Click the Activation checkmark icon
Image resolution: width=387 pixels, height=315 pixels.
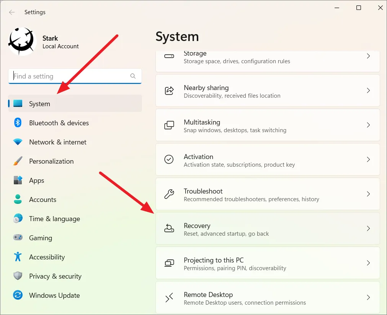pyautogui.click(x=169, y=159)
